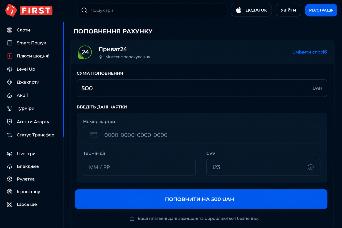Click the CVV input field
This screenshot has height=228, width=342.
pyautogui.click(x=263, y=167)
